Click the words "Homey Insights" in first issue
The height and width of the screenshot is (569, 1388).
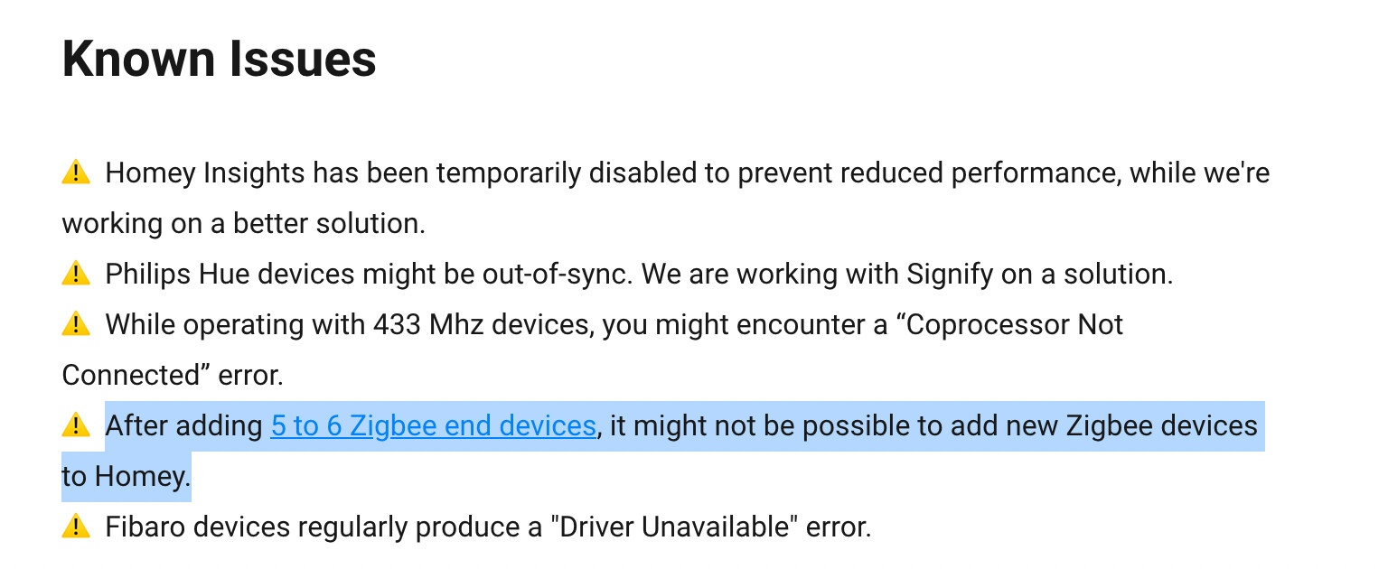pos(204,173)
